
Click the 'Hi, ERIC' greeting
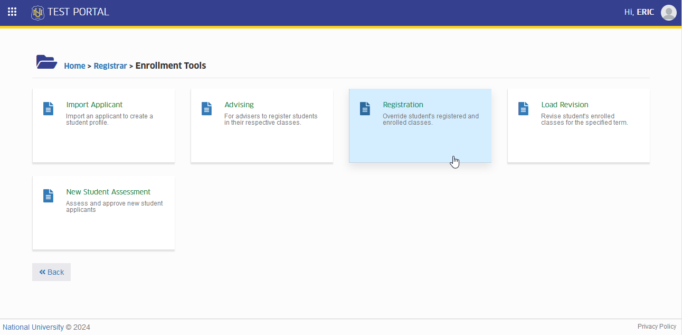(639, 12)
